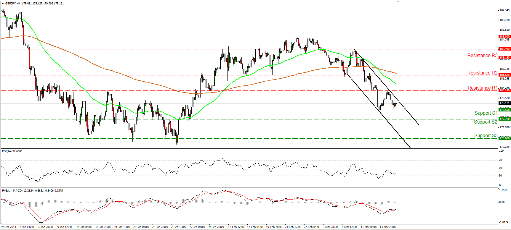Click the 6 Mar 12:00 time axis label
This screenshot has width=511, height=230.
[349, 227]
